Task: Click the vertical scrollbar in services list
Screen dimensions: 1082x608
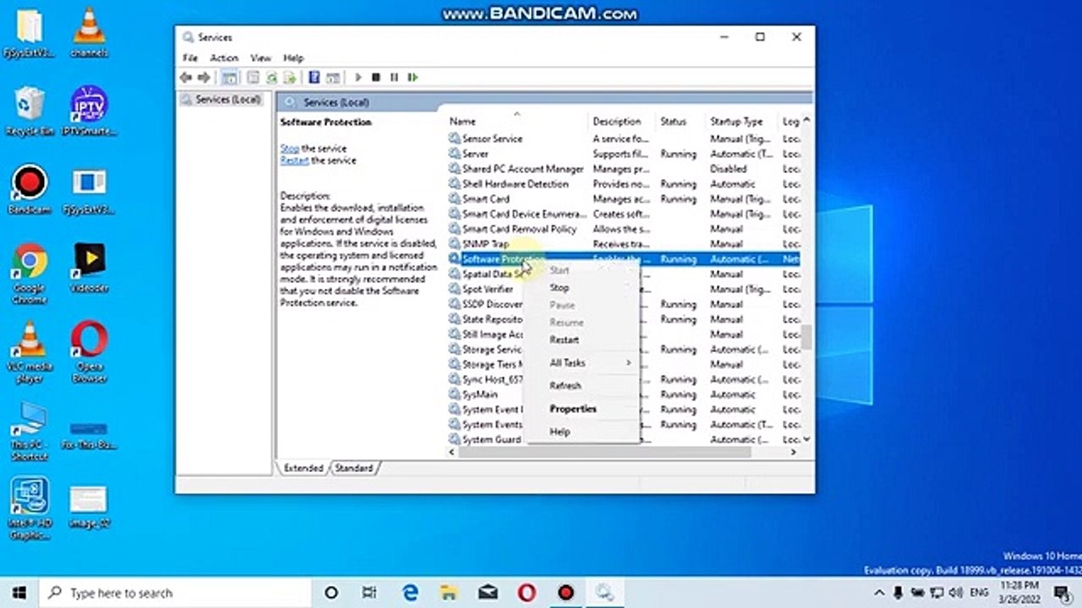Action: tap(806, 338)
